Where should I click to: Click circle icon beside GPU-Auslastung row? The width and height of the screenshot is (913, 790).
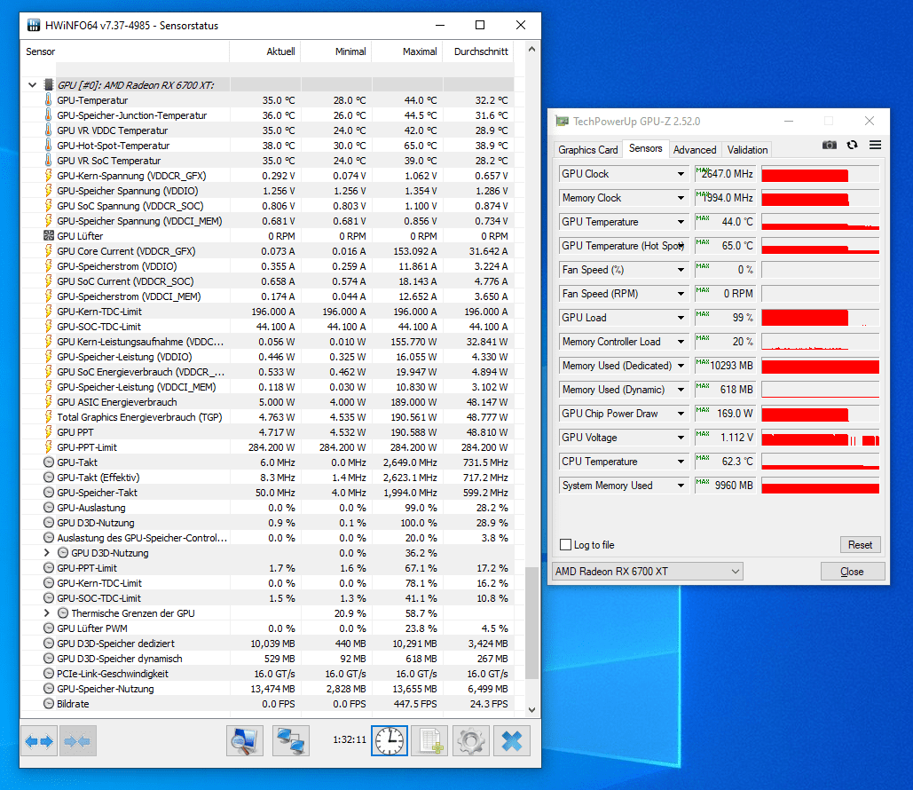49,508
